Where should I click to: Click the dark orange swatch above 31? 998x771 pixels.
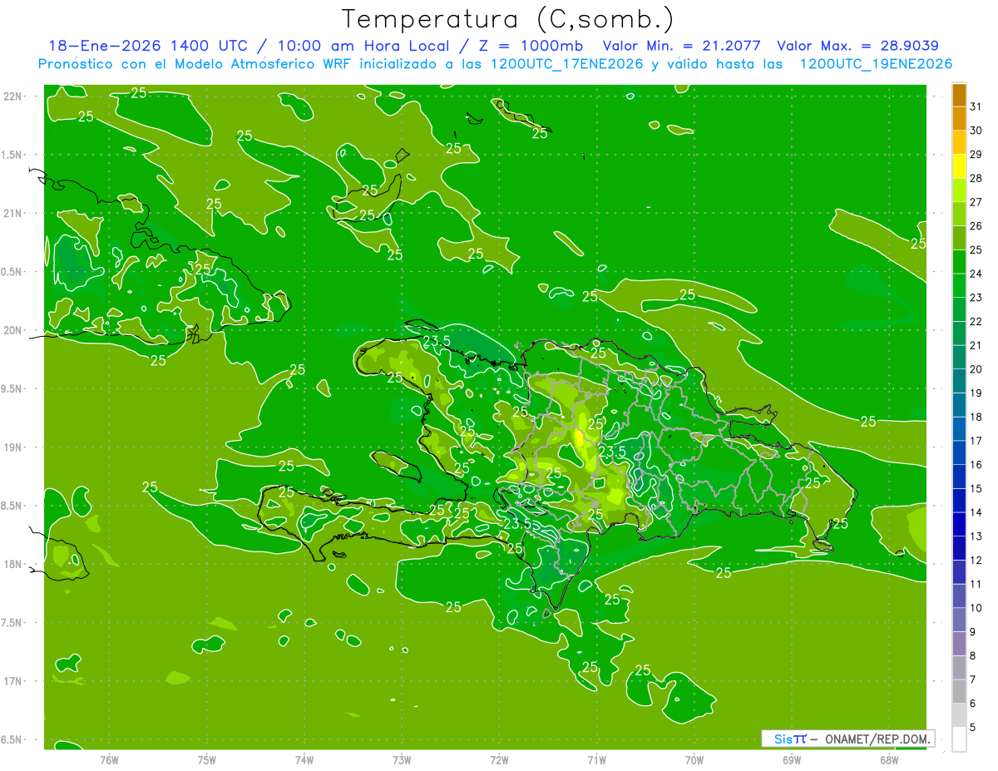[x=959, y=95]
